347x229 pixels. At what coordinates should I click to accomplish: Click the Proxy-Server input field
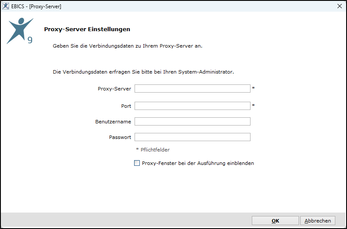point(192,89)
